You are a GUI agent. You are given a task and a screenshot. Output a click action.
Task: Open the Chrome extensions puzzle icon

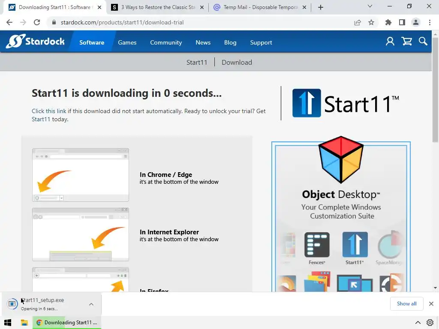pos(388,22)
